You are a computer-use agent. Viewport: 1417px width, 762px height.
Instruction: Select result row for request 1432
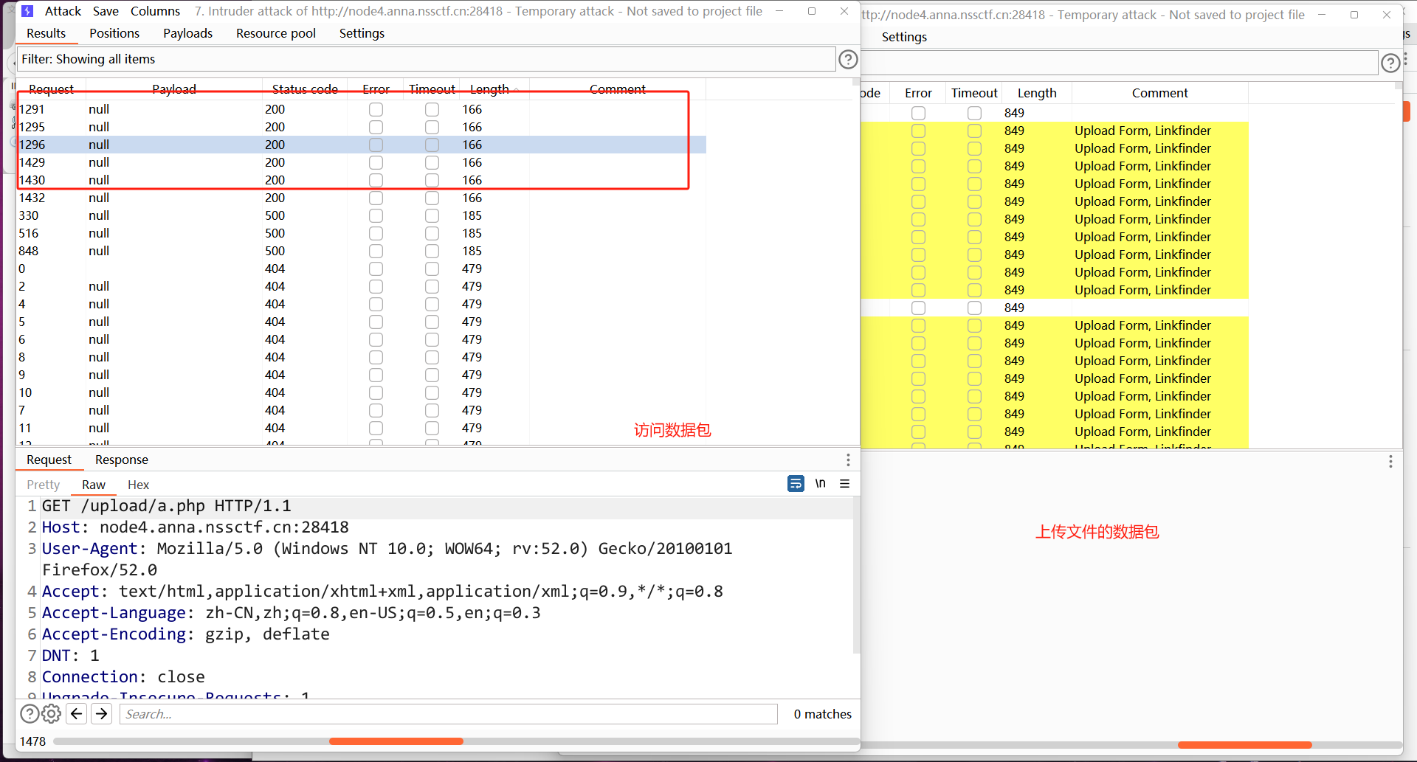361,198
